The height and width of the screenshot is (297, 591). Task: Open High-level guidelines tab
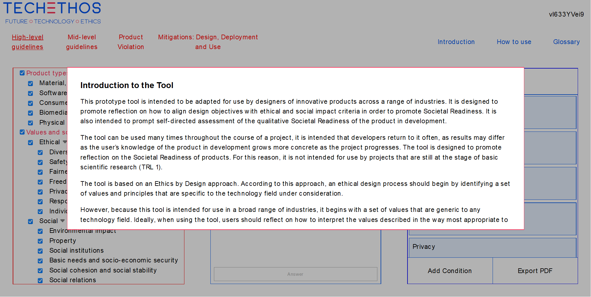tap(27, 42)
